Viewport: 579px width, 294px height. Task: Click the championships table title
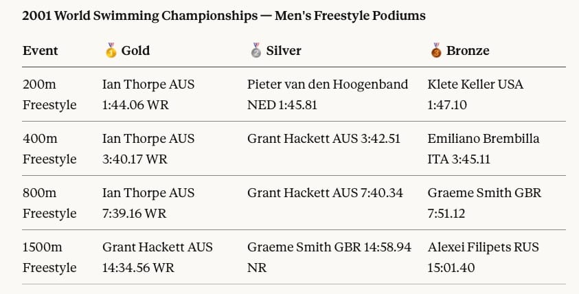224,14
